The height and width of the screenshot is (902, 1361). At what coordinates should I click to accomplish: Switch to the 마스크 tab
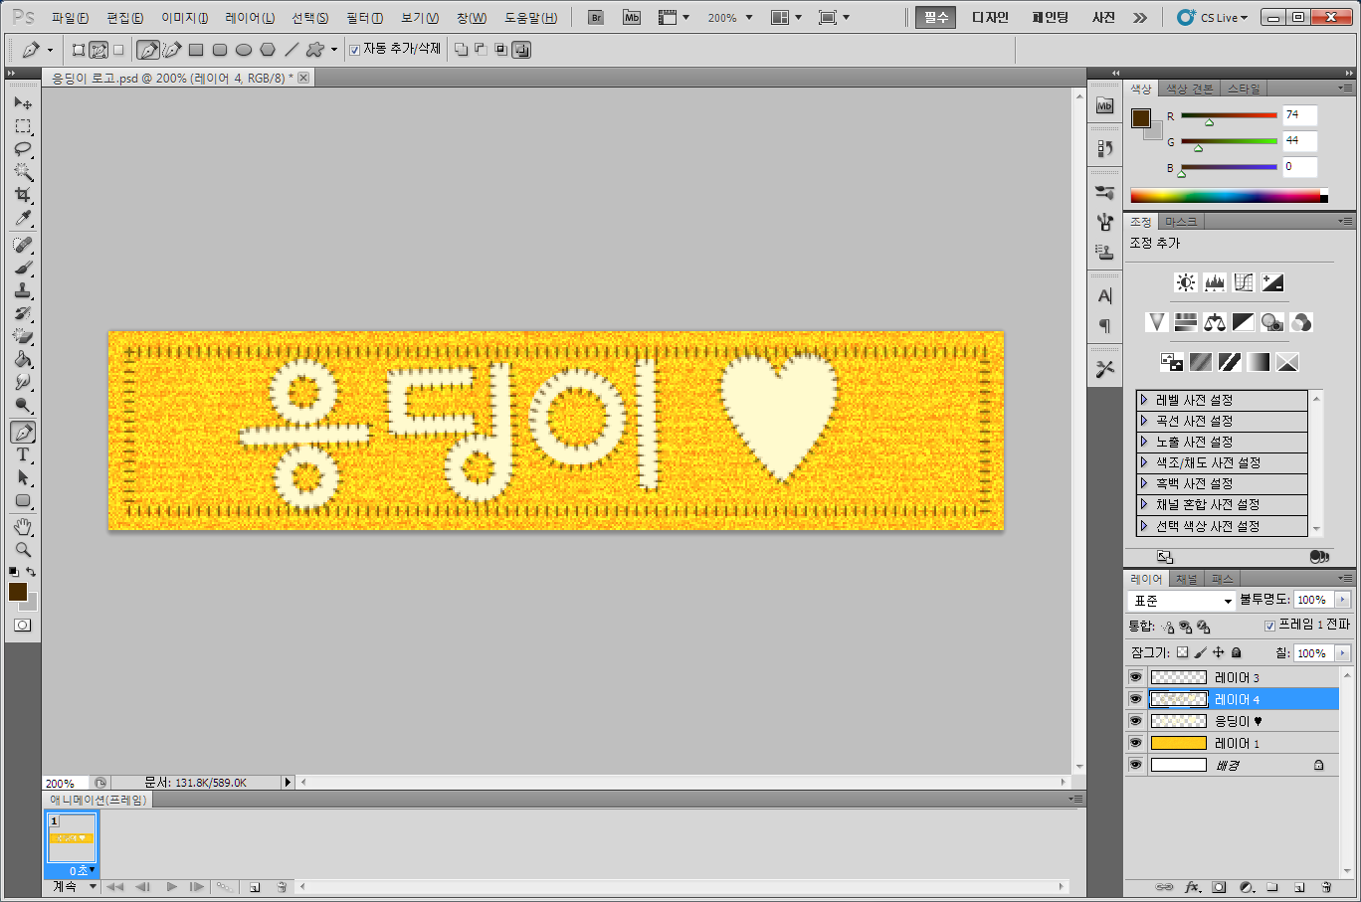tap(1181, 222)
